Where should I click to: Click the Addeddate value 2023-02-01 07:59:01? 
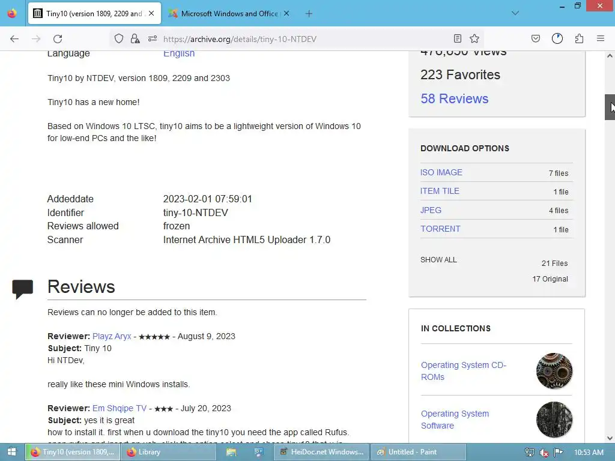pos(207,199)
